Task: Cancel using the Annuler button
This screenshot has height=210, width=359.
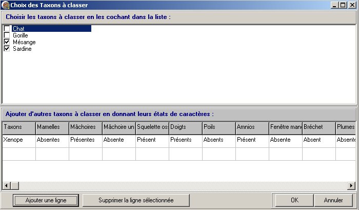Action: 333,200
